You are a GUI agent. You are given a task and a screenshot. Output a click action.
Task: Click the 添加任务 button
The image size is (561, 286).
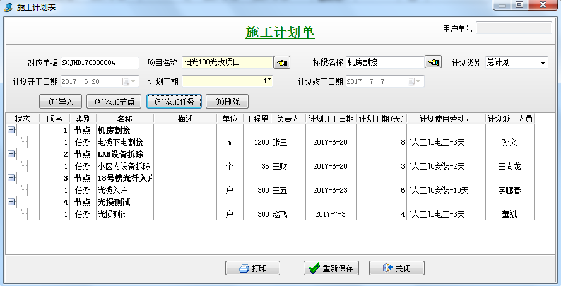click(x=174, y=101)
